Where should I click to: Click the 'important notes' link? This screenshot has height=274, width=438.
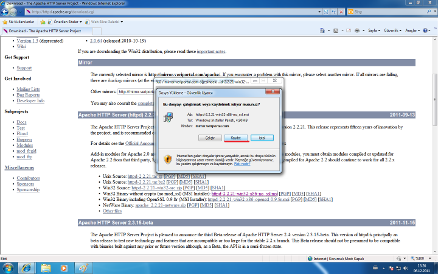click(x=211, y=51)
